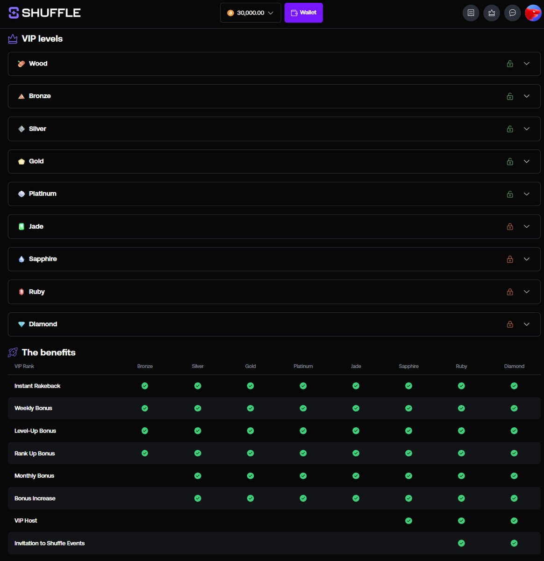
Task: Open the Wallet button
Action: tap(304, 13)
